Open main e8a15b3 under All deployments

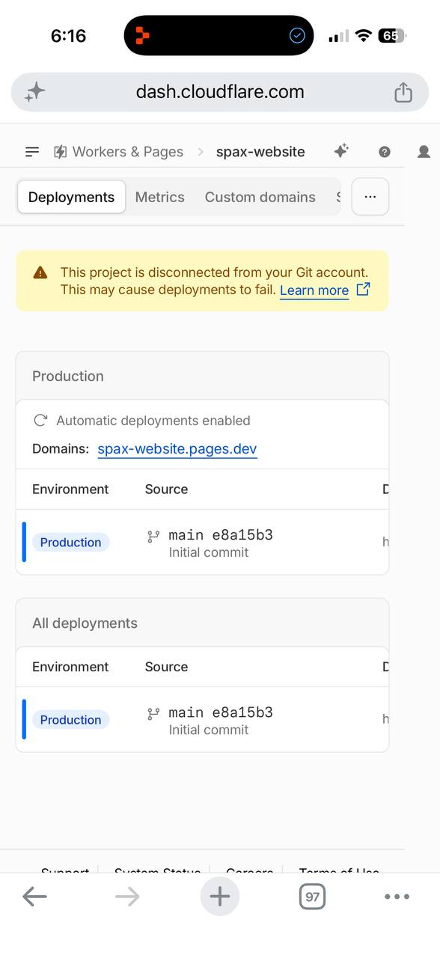coord(221,713)
